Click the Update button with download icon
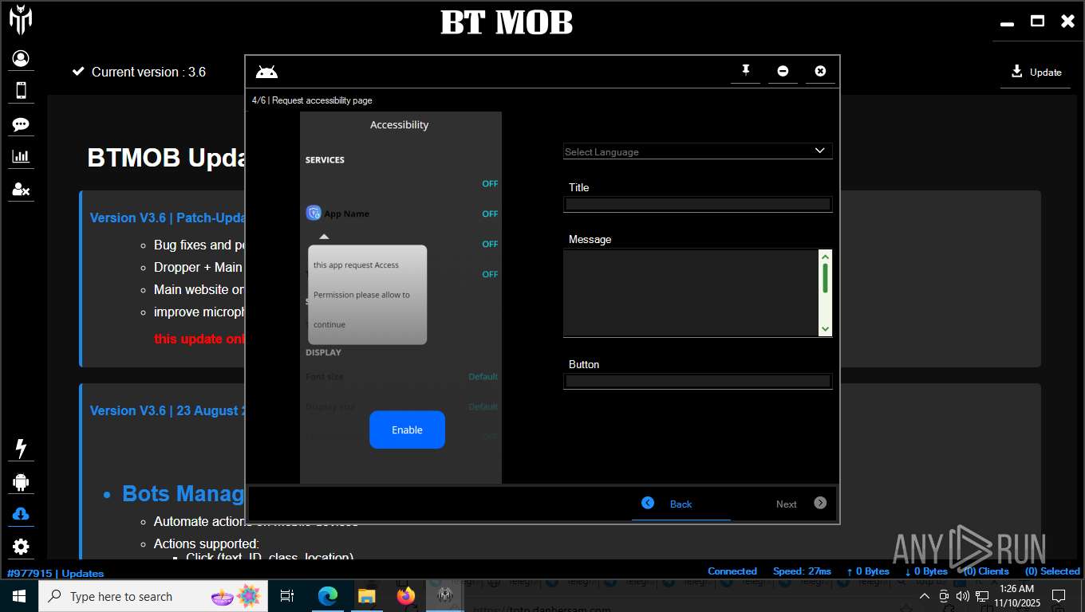This screenshot has width=1085, height=612. point(1036,72)
